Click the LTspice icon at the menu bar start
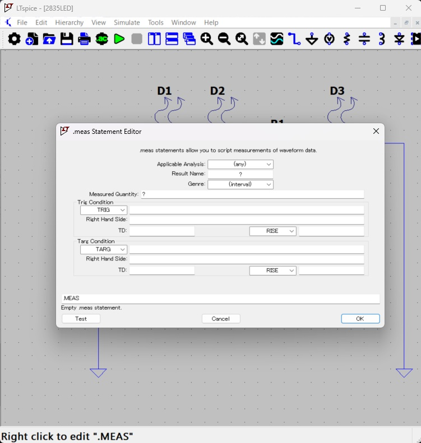421x443 pixels. pyautogui.click(x=8, y=22)
